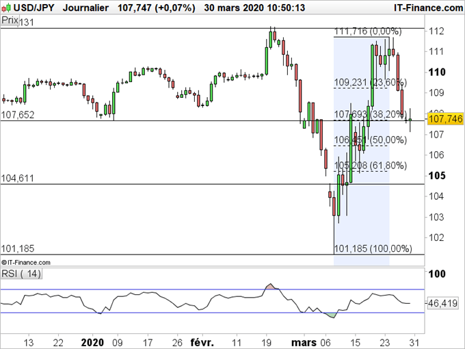465x349 pixels.
Task: Click the 110 price axis label
Action: 437,72
